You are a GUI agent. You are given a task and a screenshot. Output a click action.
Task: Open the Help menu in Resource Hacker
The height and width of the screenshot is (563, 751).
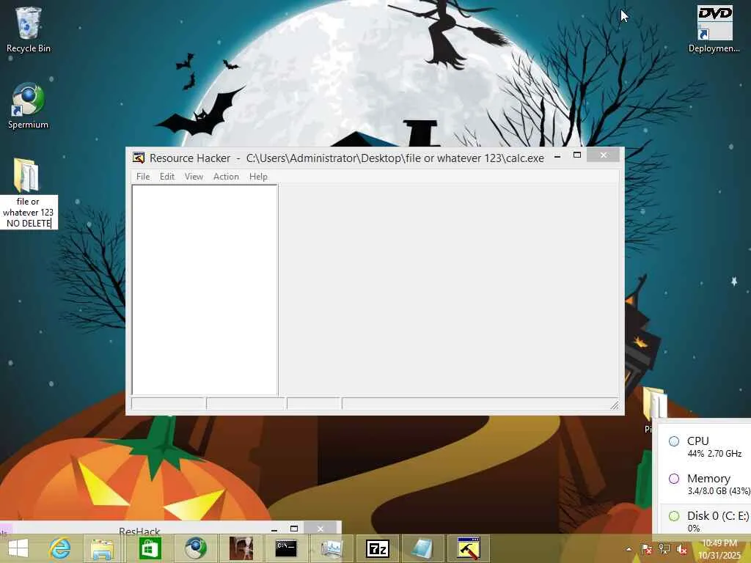tap(258, 177)
